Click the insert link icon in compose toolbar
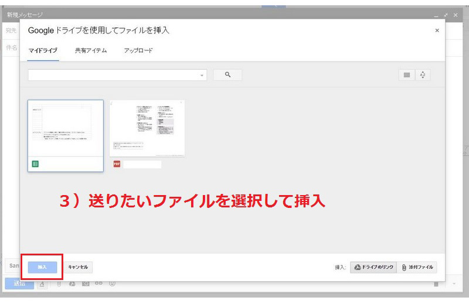The height and width of the screenshot is (304, 469). [x=98, y=283]
